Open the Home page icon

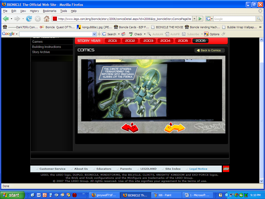click(46, 19)
